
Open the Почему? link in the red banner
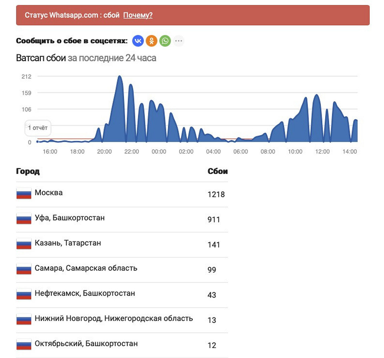(138, 15)
